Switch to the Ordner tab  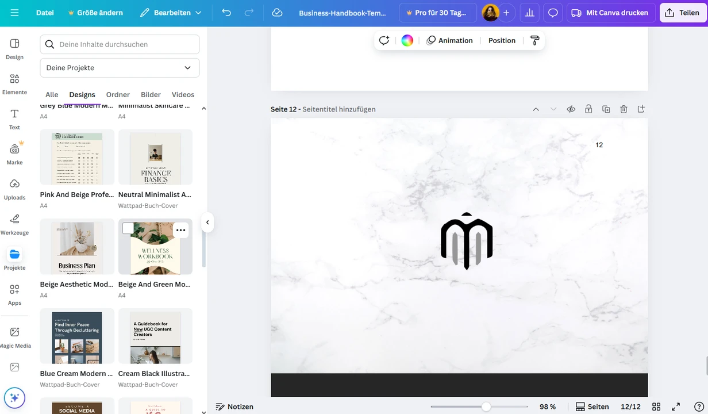[x=118, y=94]
